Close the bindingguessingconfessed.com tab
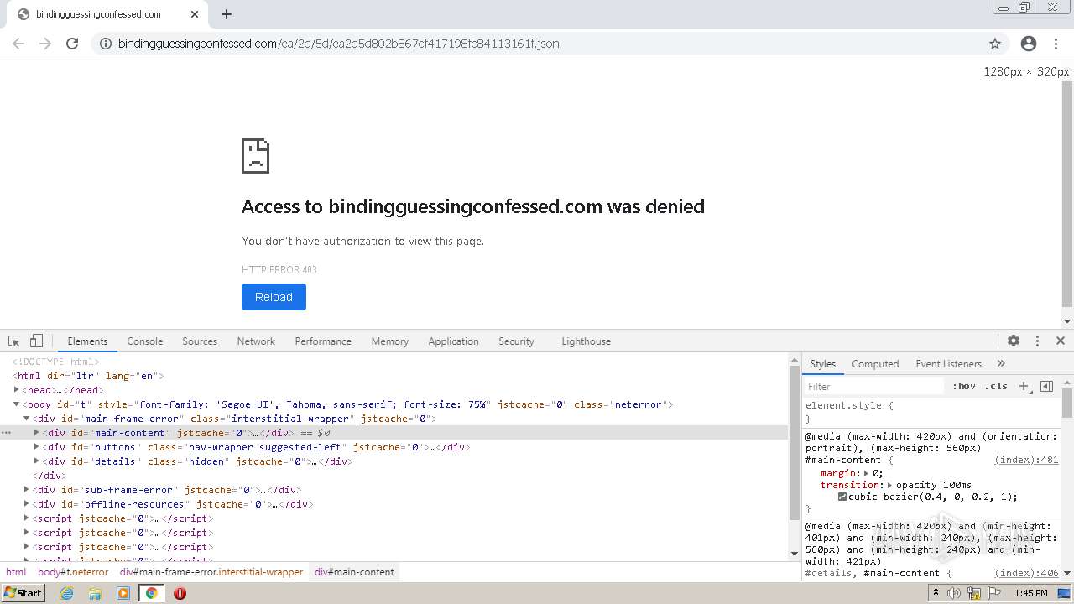This screenshot has height=604, width=1074. pyautogui.click(x=195, y=14)
